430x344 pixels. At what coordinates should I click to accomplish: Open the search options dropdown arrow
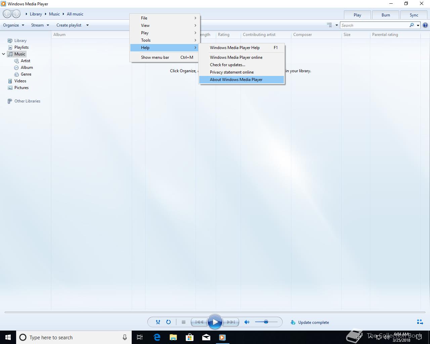click(418, 25)
